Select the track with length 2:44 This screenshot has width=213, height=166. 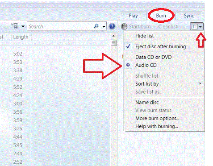17,154
